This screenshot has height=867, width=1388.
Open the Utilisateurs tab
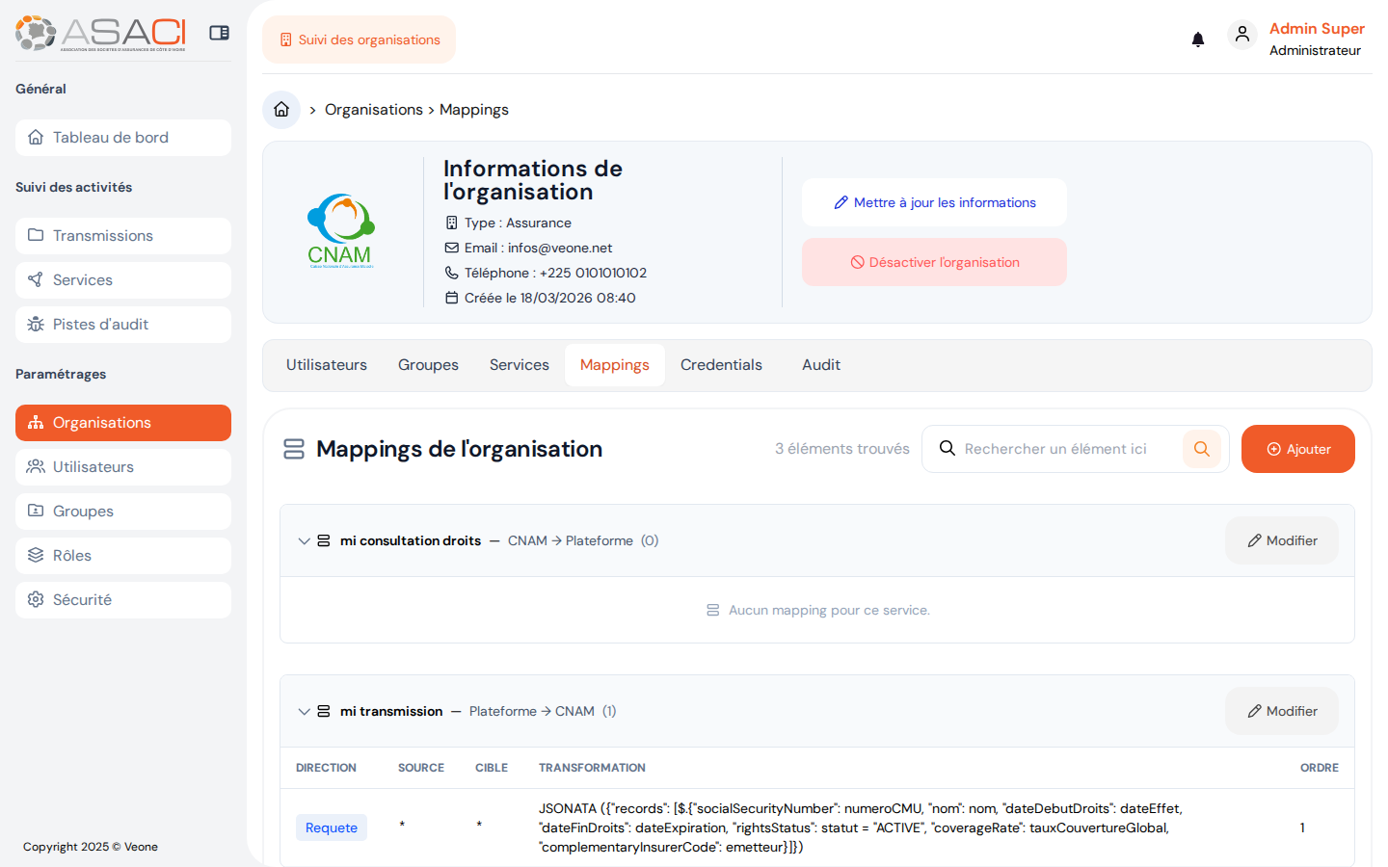click(326, 364)
